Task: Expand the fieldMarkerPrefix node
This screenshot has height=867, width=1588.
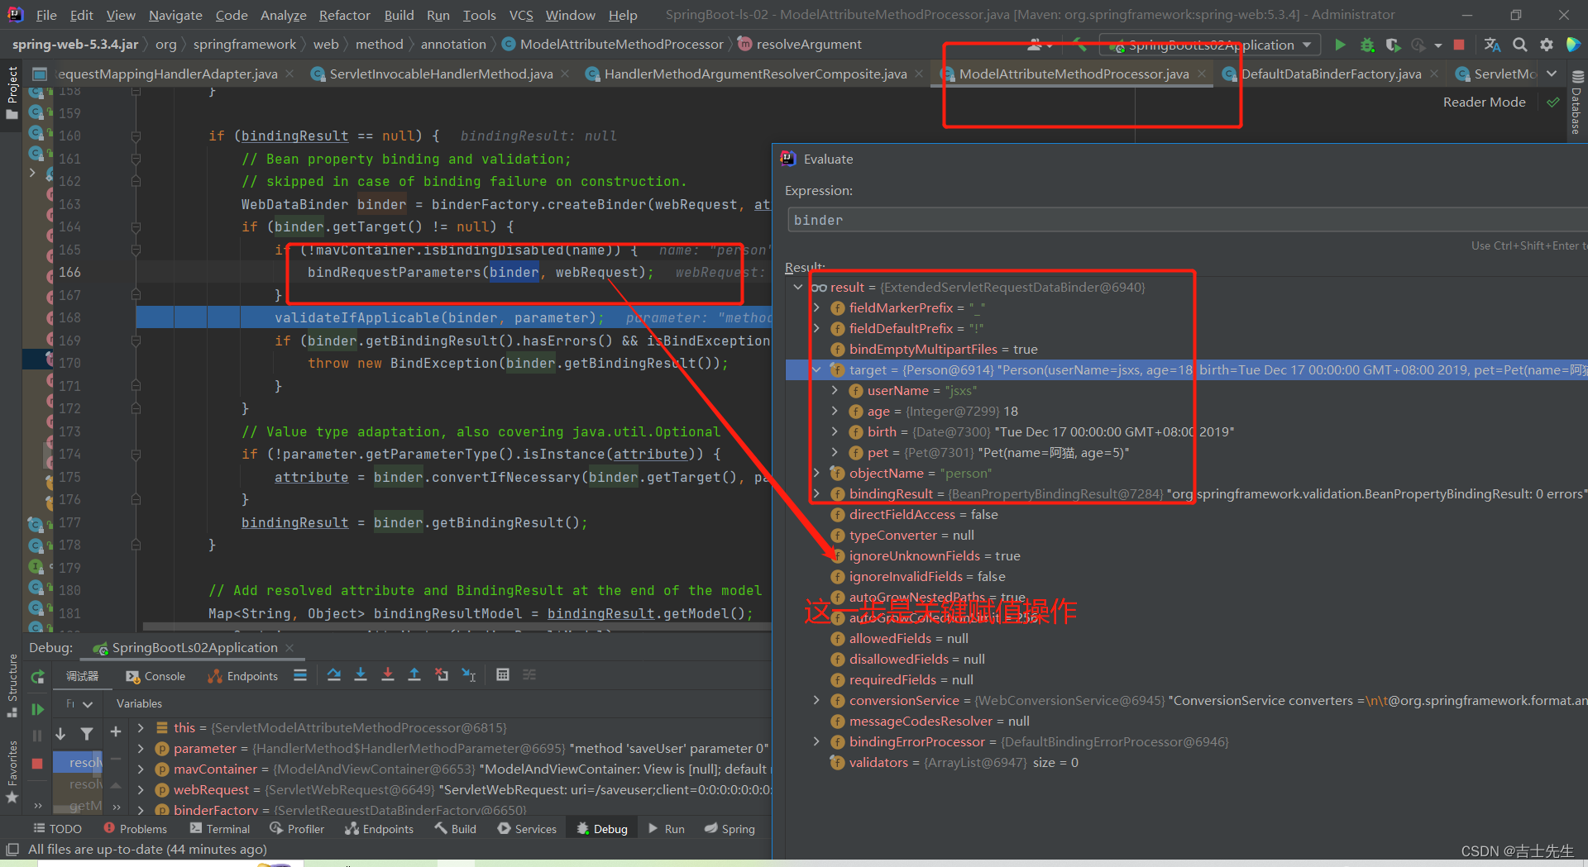Action: coord(816,308)
